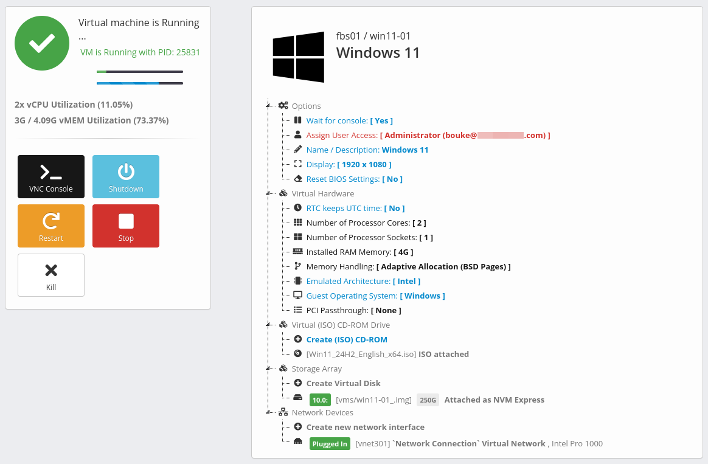Click the ethernet port icon beside Plugged In
The width and height of the screenshot is (708, 464).
click(297, 441)
